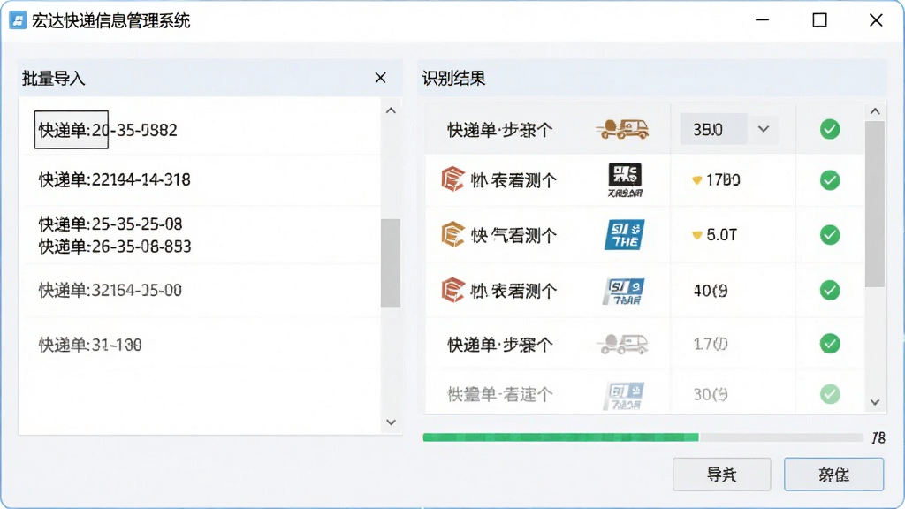Image resolution: width=905 pixels, height=509 pixels.
Task: Toggle the faded green check in the 30 row
Action: coord(830,395)
